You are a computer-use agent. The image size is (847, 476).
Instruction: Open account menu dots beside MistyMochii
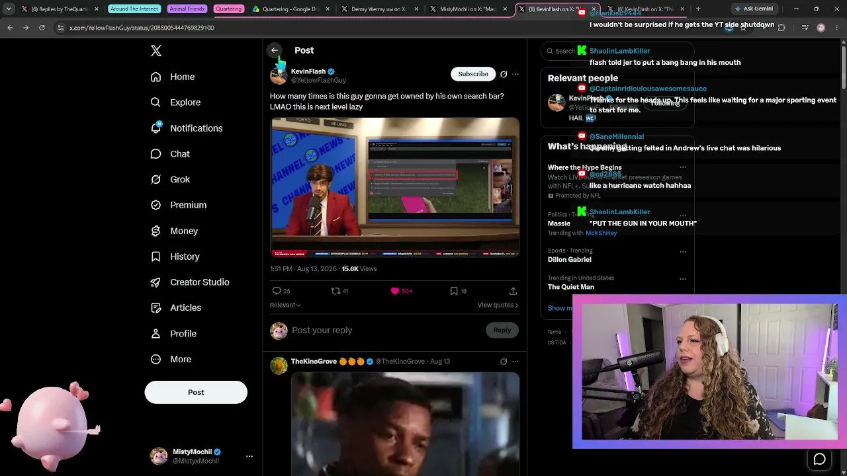[249, 456]
